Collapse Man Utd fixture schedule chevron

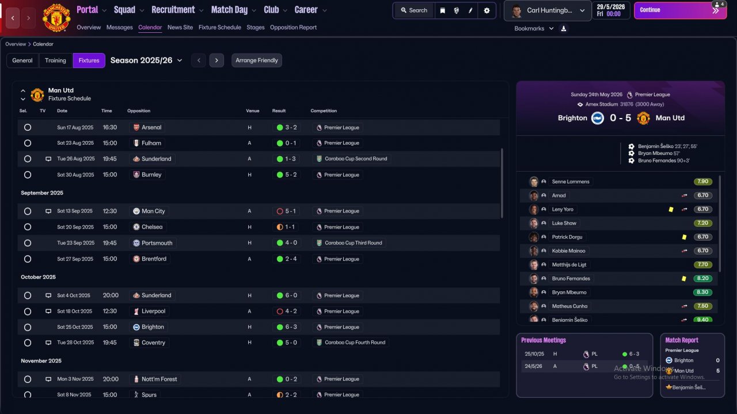tap(23, 90)
